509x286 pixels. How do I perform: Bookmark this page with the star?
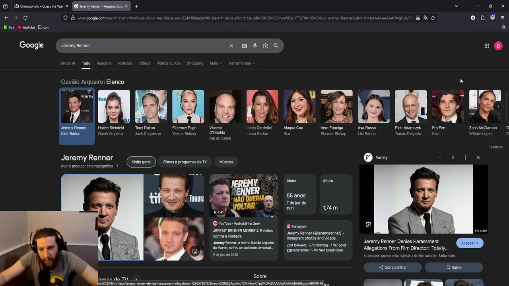click(x=433, y=18)
